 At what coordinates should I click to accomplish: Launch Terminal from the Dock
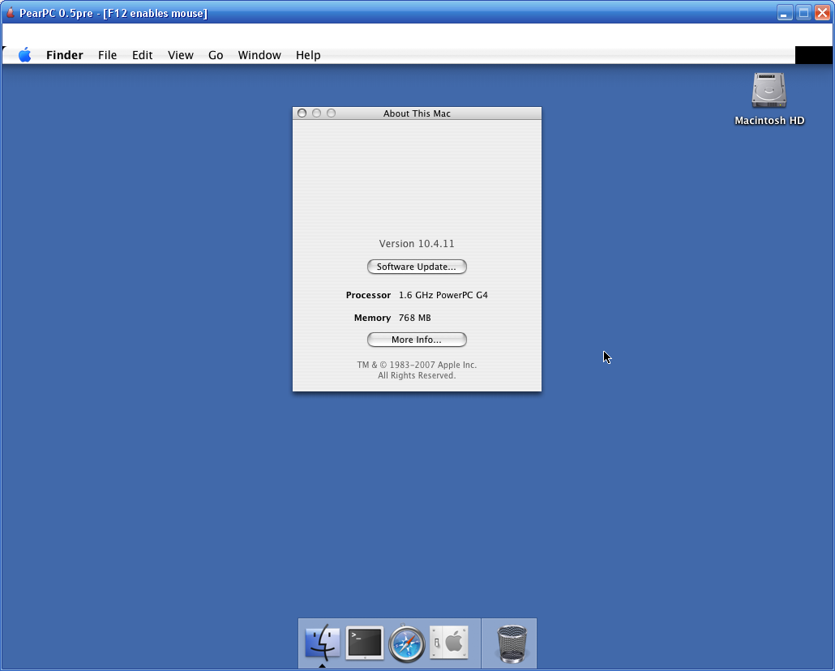click(365, 643)
